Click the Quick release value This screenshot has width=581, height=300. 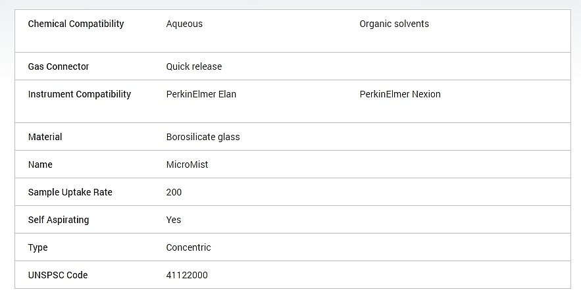194,66
